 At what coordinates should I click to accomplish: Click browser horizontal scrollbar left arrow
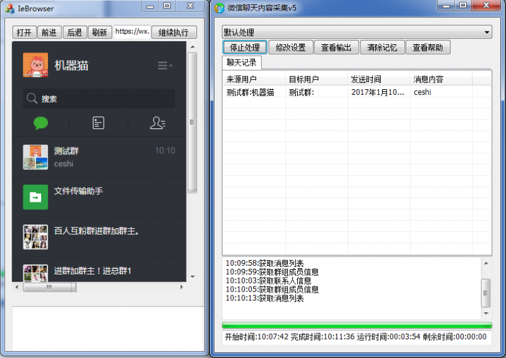click(x=17, y=287)
